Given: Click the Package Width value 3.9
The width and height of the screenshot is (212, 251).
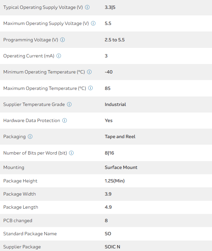Looking at the screenshot, I should (108, 194).
